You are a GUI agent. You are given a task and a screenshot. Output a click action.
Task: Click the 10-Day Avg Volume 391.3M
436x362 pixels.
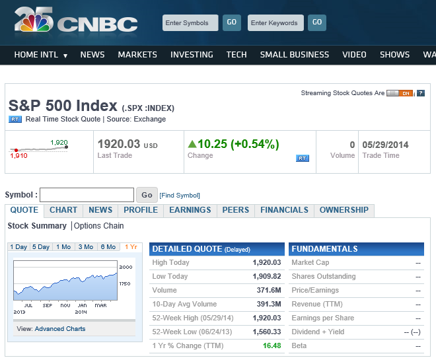[x=269, y=304]
